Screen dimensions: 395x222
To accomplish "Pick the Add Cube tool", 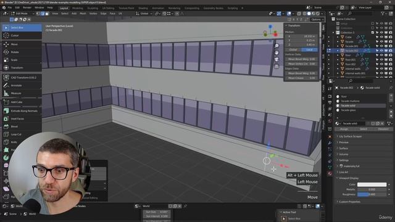I will tap(22, 102).
